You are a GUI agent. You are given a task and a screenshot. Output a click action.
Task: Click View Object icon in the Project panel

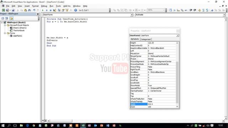tap(6, 18)
